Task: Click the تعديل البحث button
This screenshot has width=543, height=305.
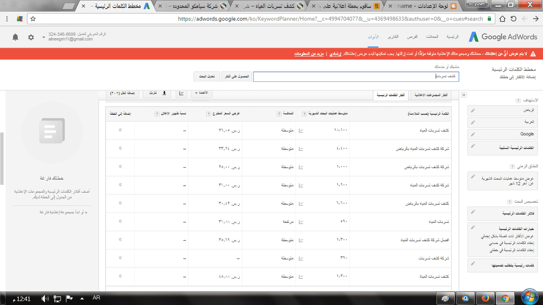Action: click(207, 77)
